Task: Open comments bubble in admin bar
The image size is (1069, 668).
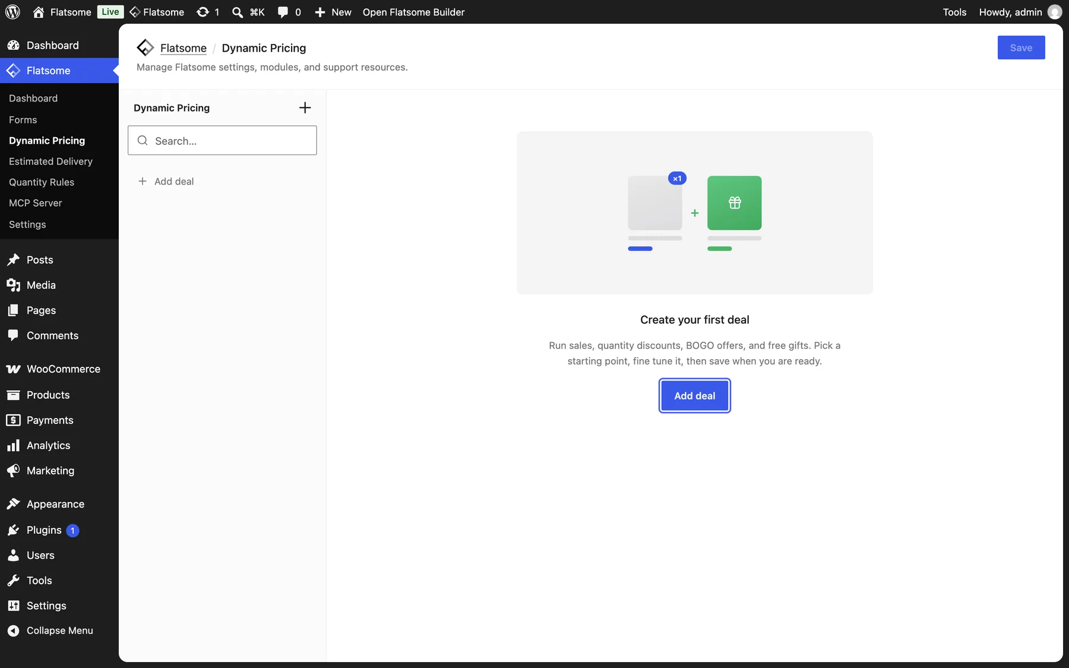Action: 283,12
